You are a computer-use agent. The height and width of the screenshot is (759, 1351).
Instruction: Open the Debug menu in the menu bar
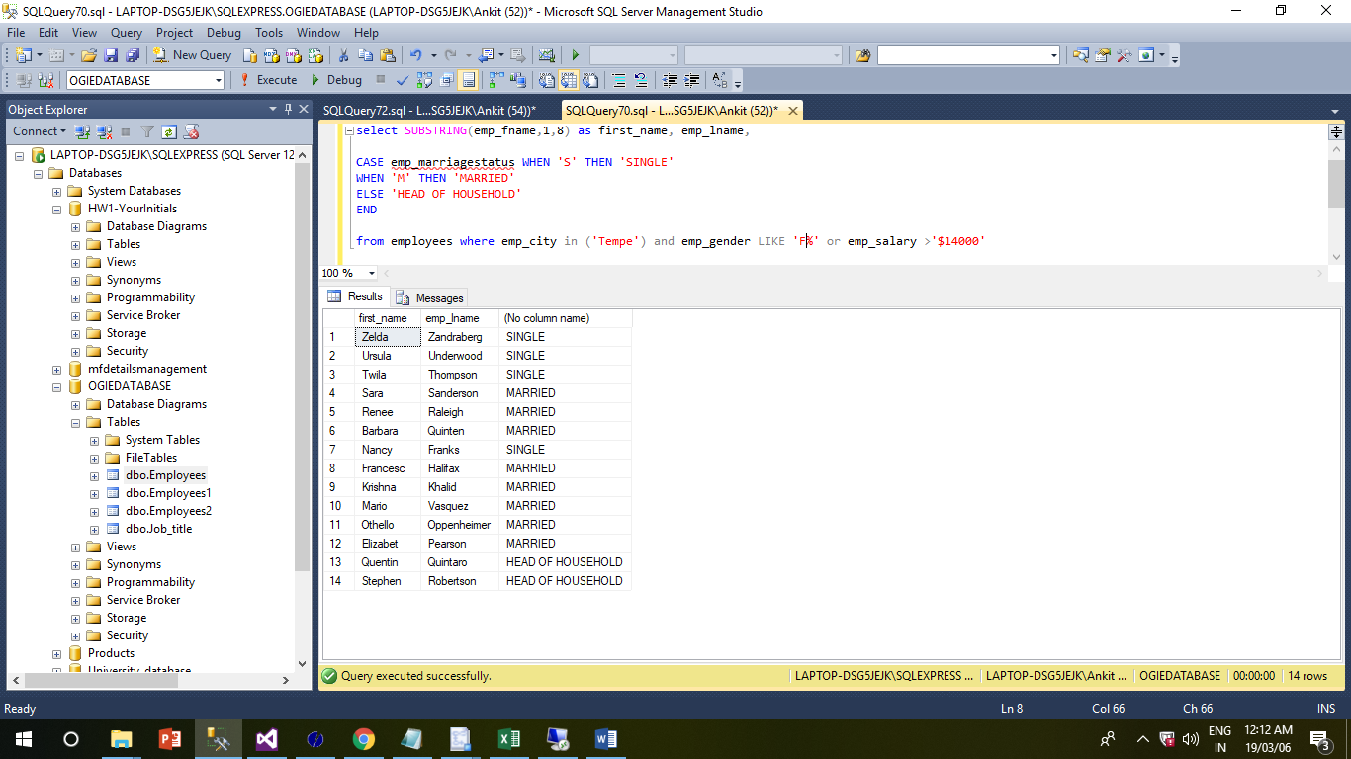(x=224, y=33)
